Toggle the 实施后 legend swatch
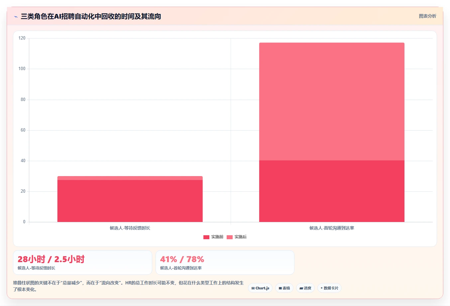 click(x=230, y=237)
